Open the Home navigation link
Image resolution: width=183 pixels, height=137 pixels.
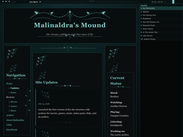click(x=9, y=84)
